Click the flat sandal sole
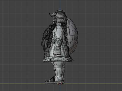122x91 pixels. (x=55, y=83)
